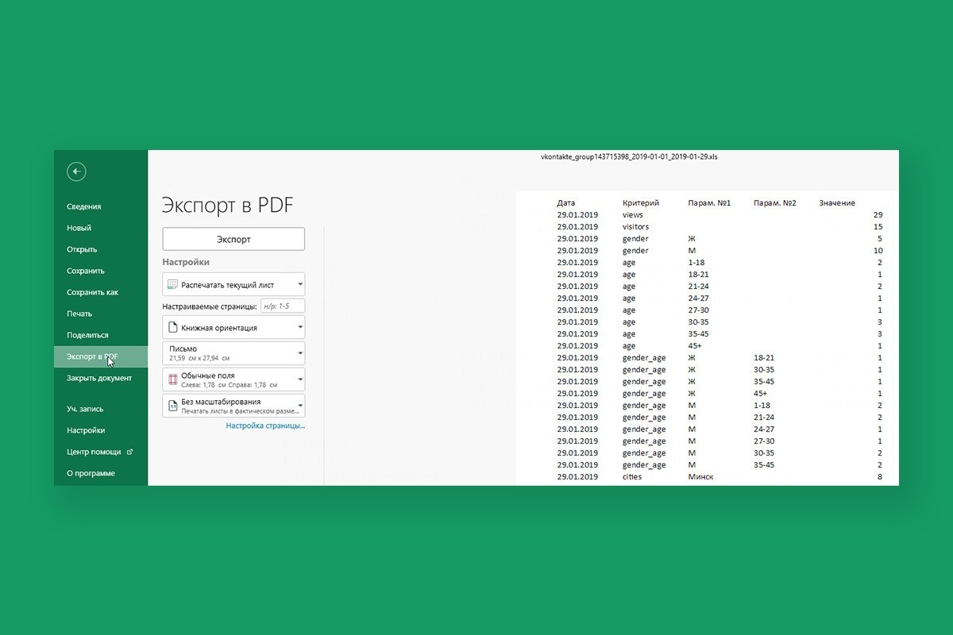Image resolution: width=953 pixels, height=635 pixels.
Task: Click the Значение column header
Action: [x=837, y=203]
